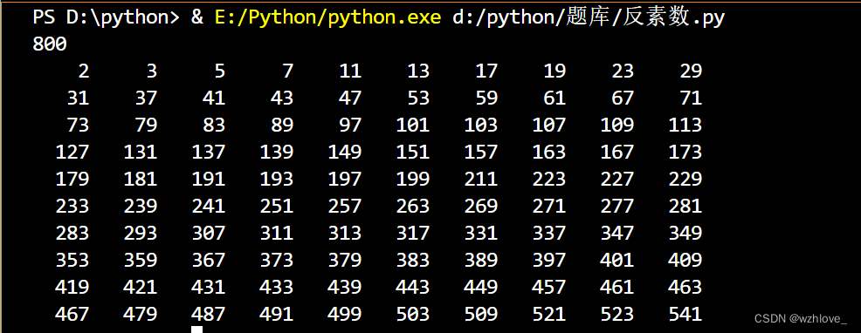Image resolution: width=861 pixels, height=333 pixels.
Task: Click the number 317 in the output
Action: pyautogui.click(x=413, y=233)
